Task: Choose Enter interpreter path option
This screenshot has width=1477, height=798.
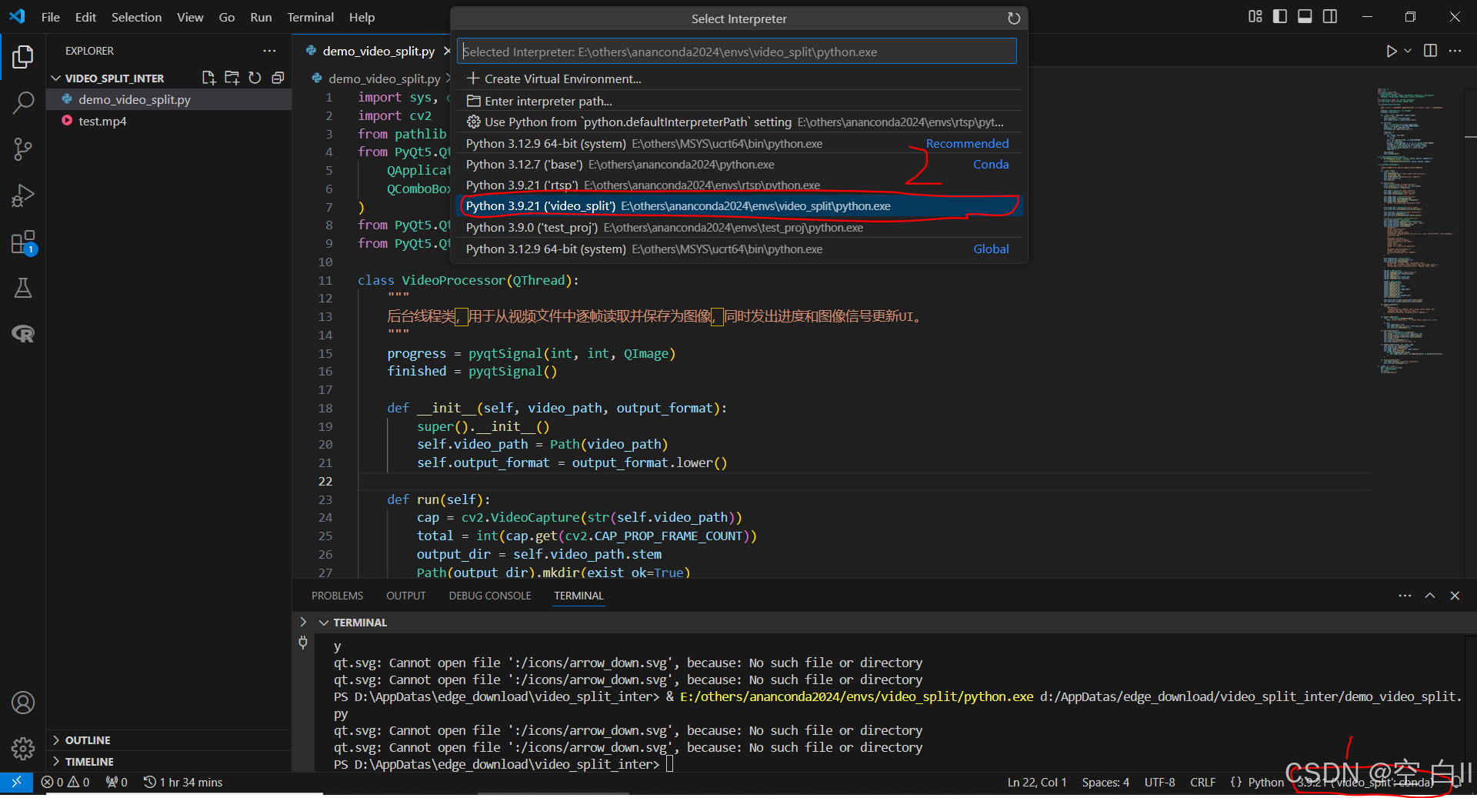Action: (x=739, y=101)
